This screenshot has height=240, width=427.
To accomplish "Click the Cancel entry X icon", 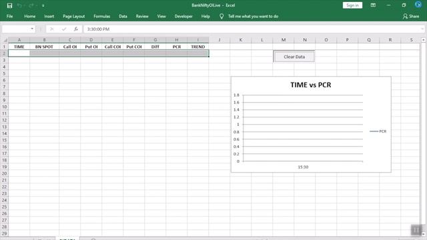I will pyautogui.click(x=51, y=29).
